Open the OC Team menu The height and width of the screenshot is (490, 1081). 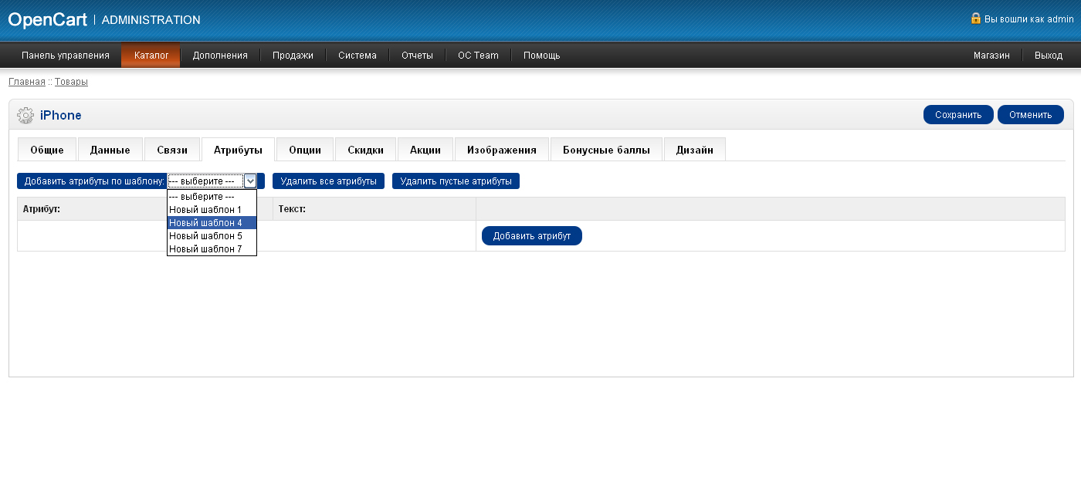(478, 56)
